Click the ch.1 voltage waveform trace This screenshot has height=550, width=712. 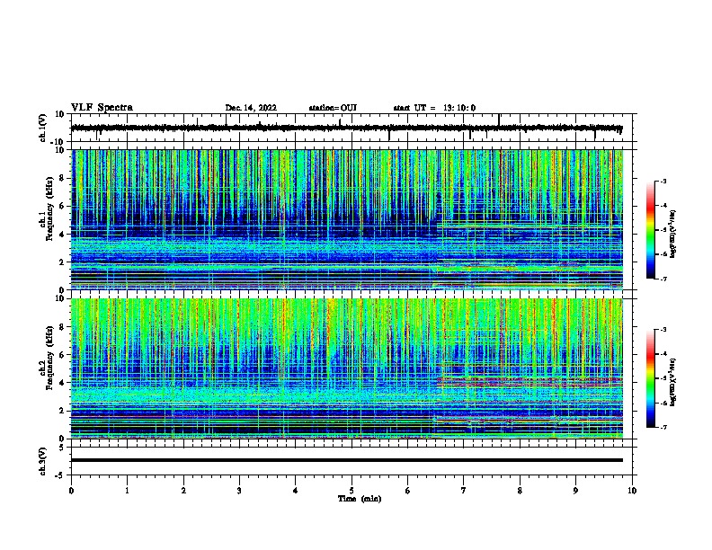coord(346,128)
